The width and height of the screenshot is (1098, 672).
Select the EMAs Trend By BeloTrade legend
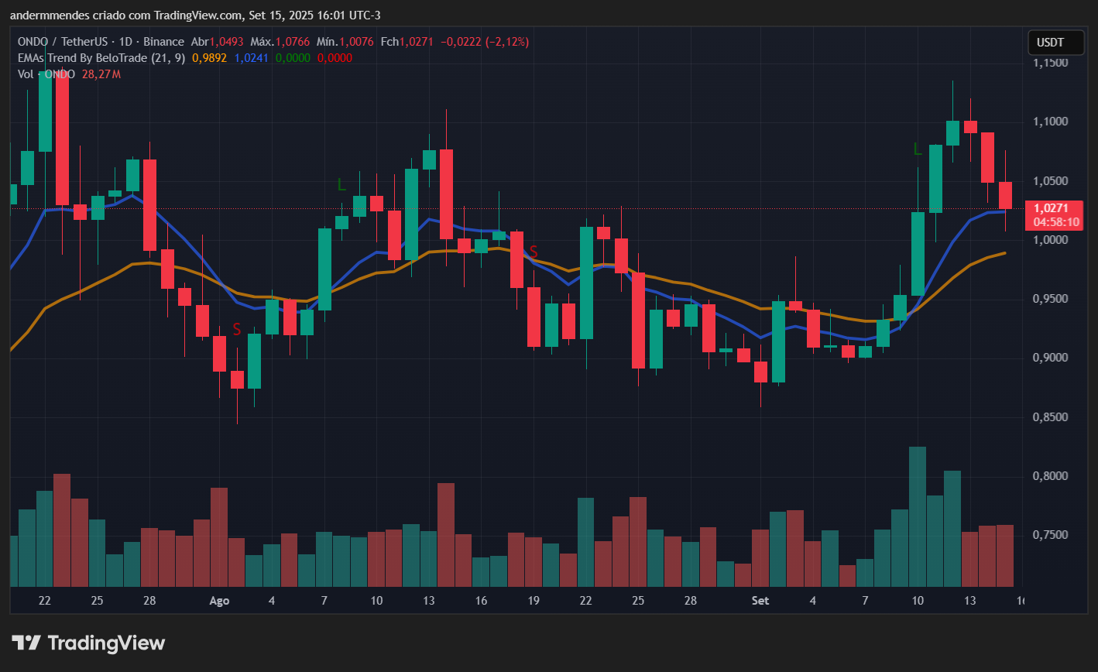click(101, 58)
